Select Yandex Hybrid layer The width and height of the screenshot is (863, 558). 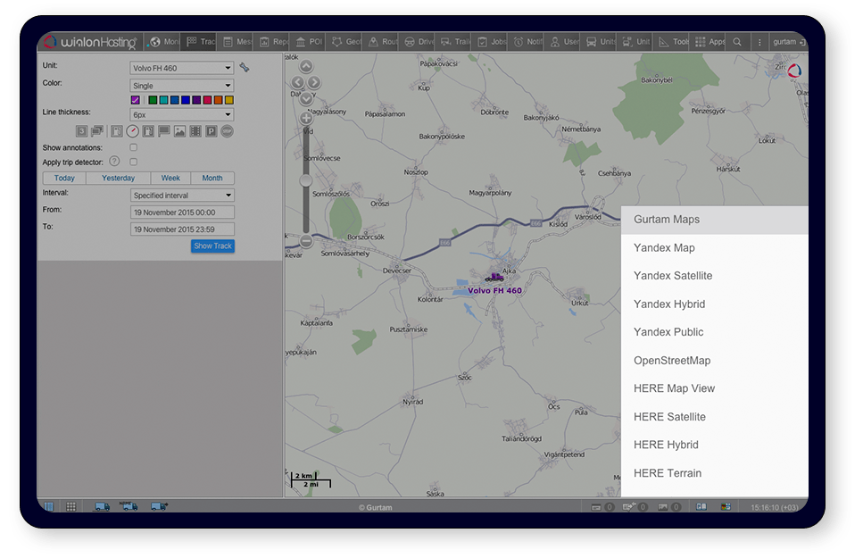point(714,304)
